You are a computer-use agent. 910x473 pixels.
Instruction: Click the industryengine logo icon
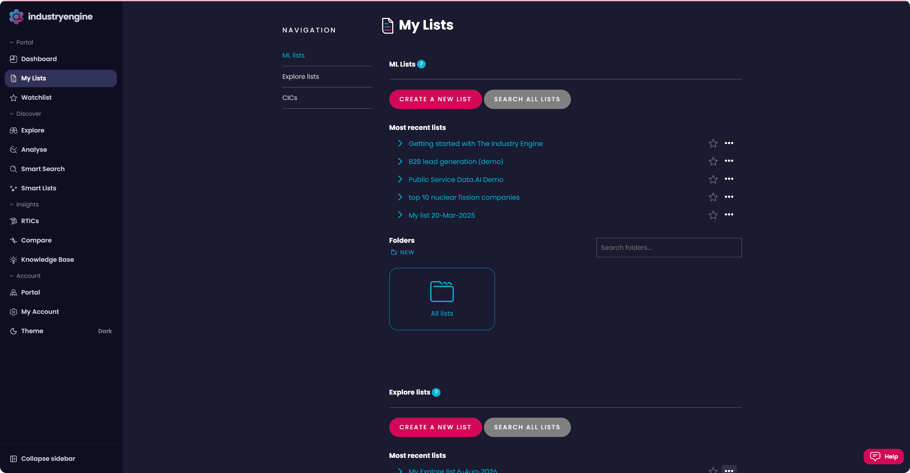click(x=16, y=17)
